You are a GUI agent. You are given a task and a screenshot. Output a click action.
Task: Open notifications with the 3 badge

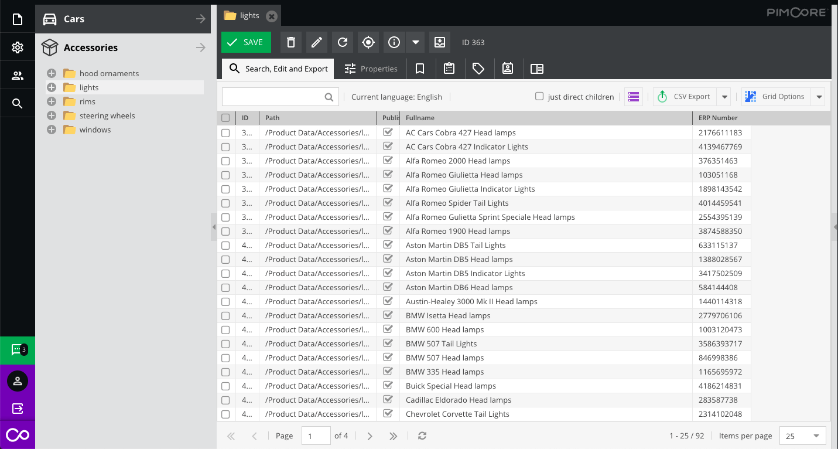pos(18,350)
